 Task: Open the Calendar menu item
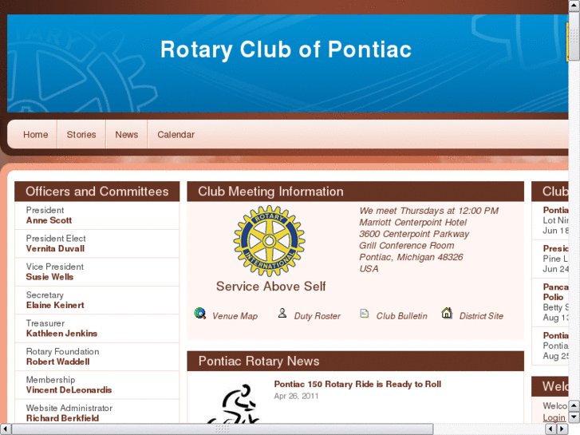pos(176,134)
